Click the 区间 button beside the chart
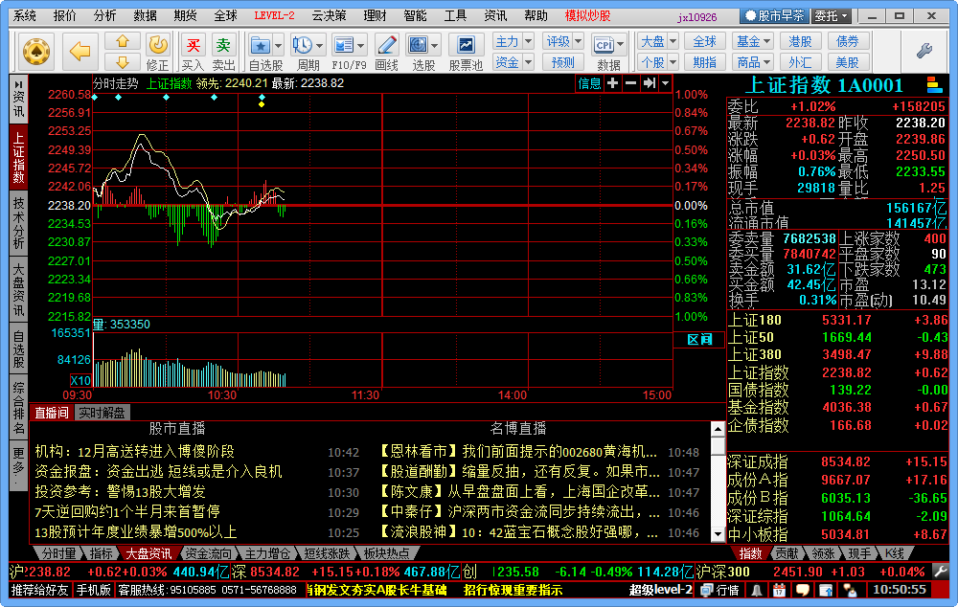 699,340
